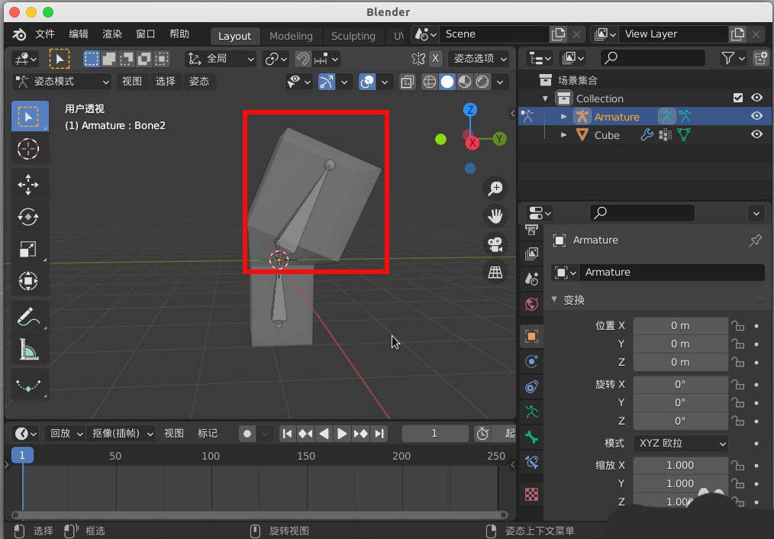Select the Annotate pencil tool
This screenshot has width=774, height=539.
29,316
